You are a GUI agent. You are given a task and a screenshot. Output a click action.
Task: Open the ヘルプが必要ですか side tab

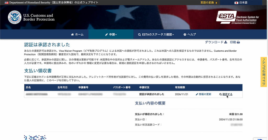264,72
